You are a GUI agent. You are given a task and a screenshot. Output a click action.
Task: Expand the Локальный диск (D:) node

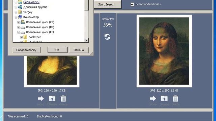click(x=19, y=27)
